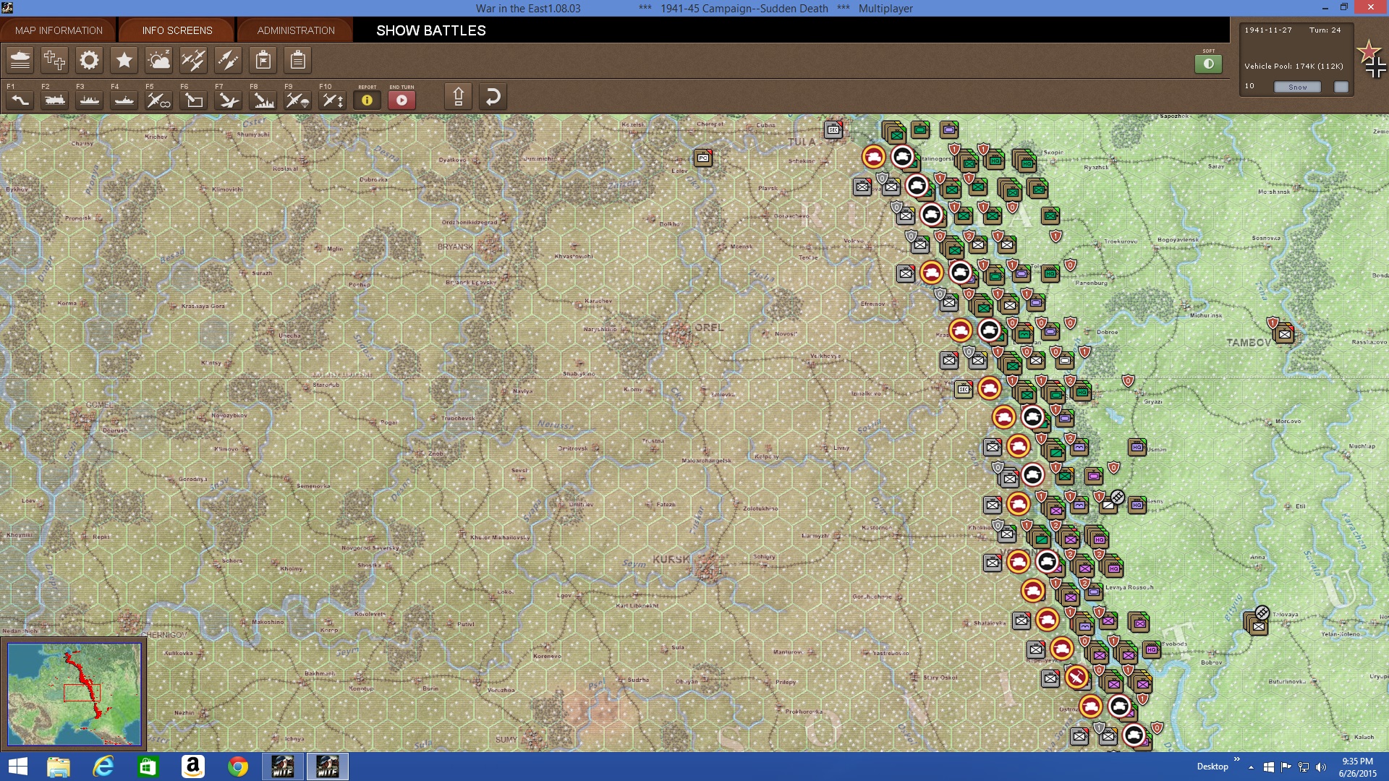This screenshot has height=781, width=1389.
Task: Click the BRYANSK city label
Action: tap(455, 247)
